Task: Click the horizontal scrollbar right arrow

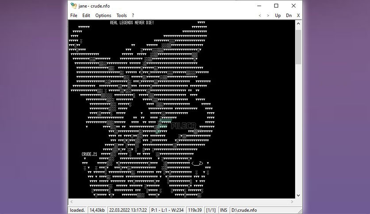Action: pyautogui.click(x=292, y=202)
